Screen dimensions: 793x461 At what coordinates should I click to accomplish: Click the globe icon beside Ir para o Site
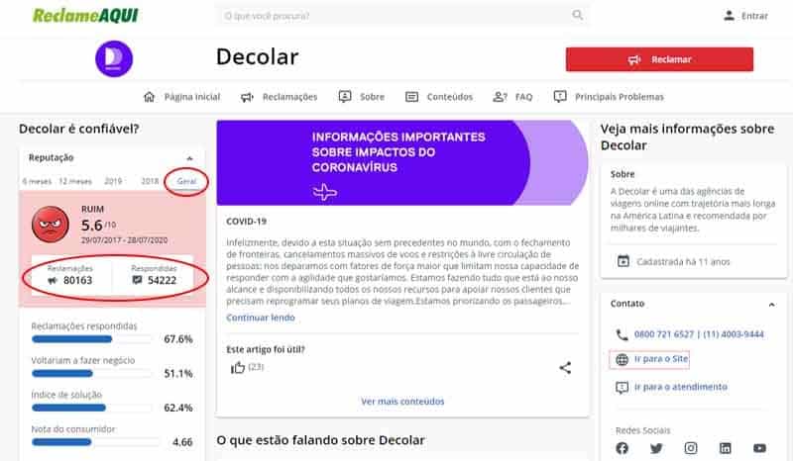[x=622, y=359]
